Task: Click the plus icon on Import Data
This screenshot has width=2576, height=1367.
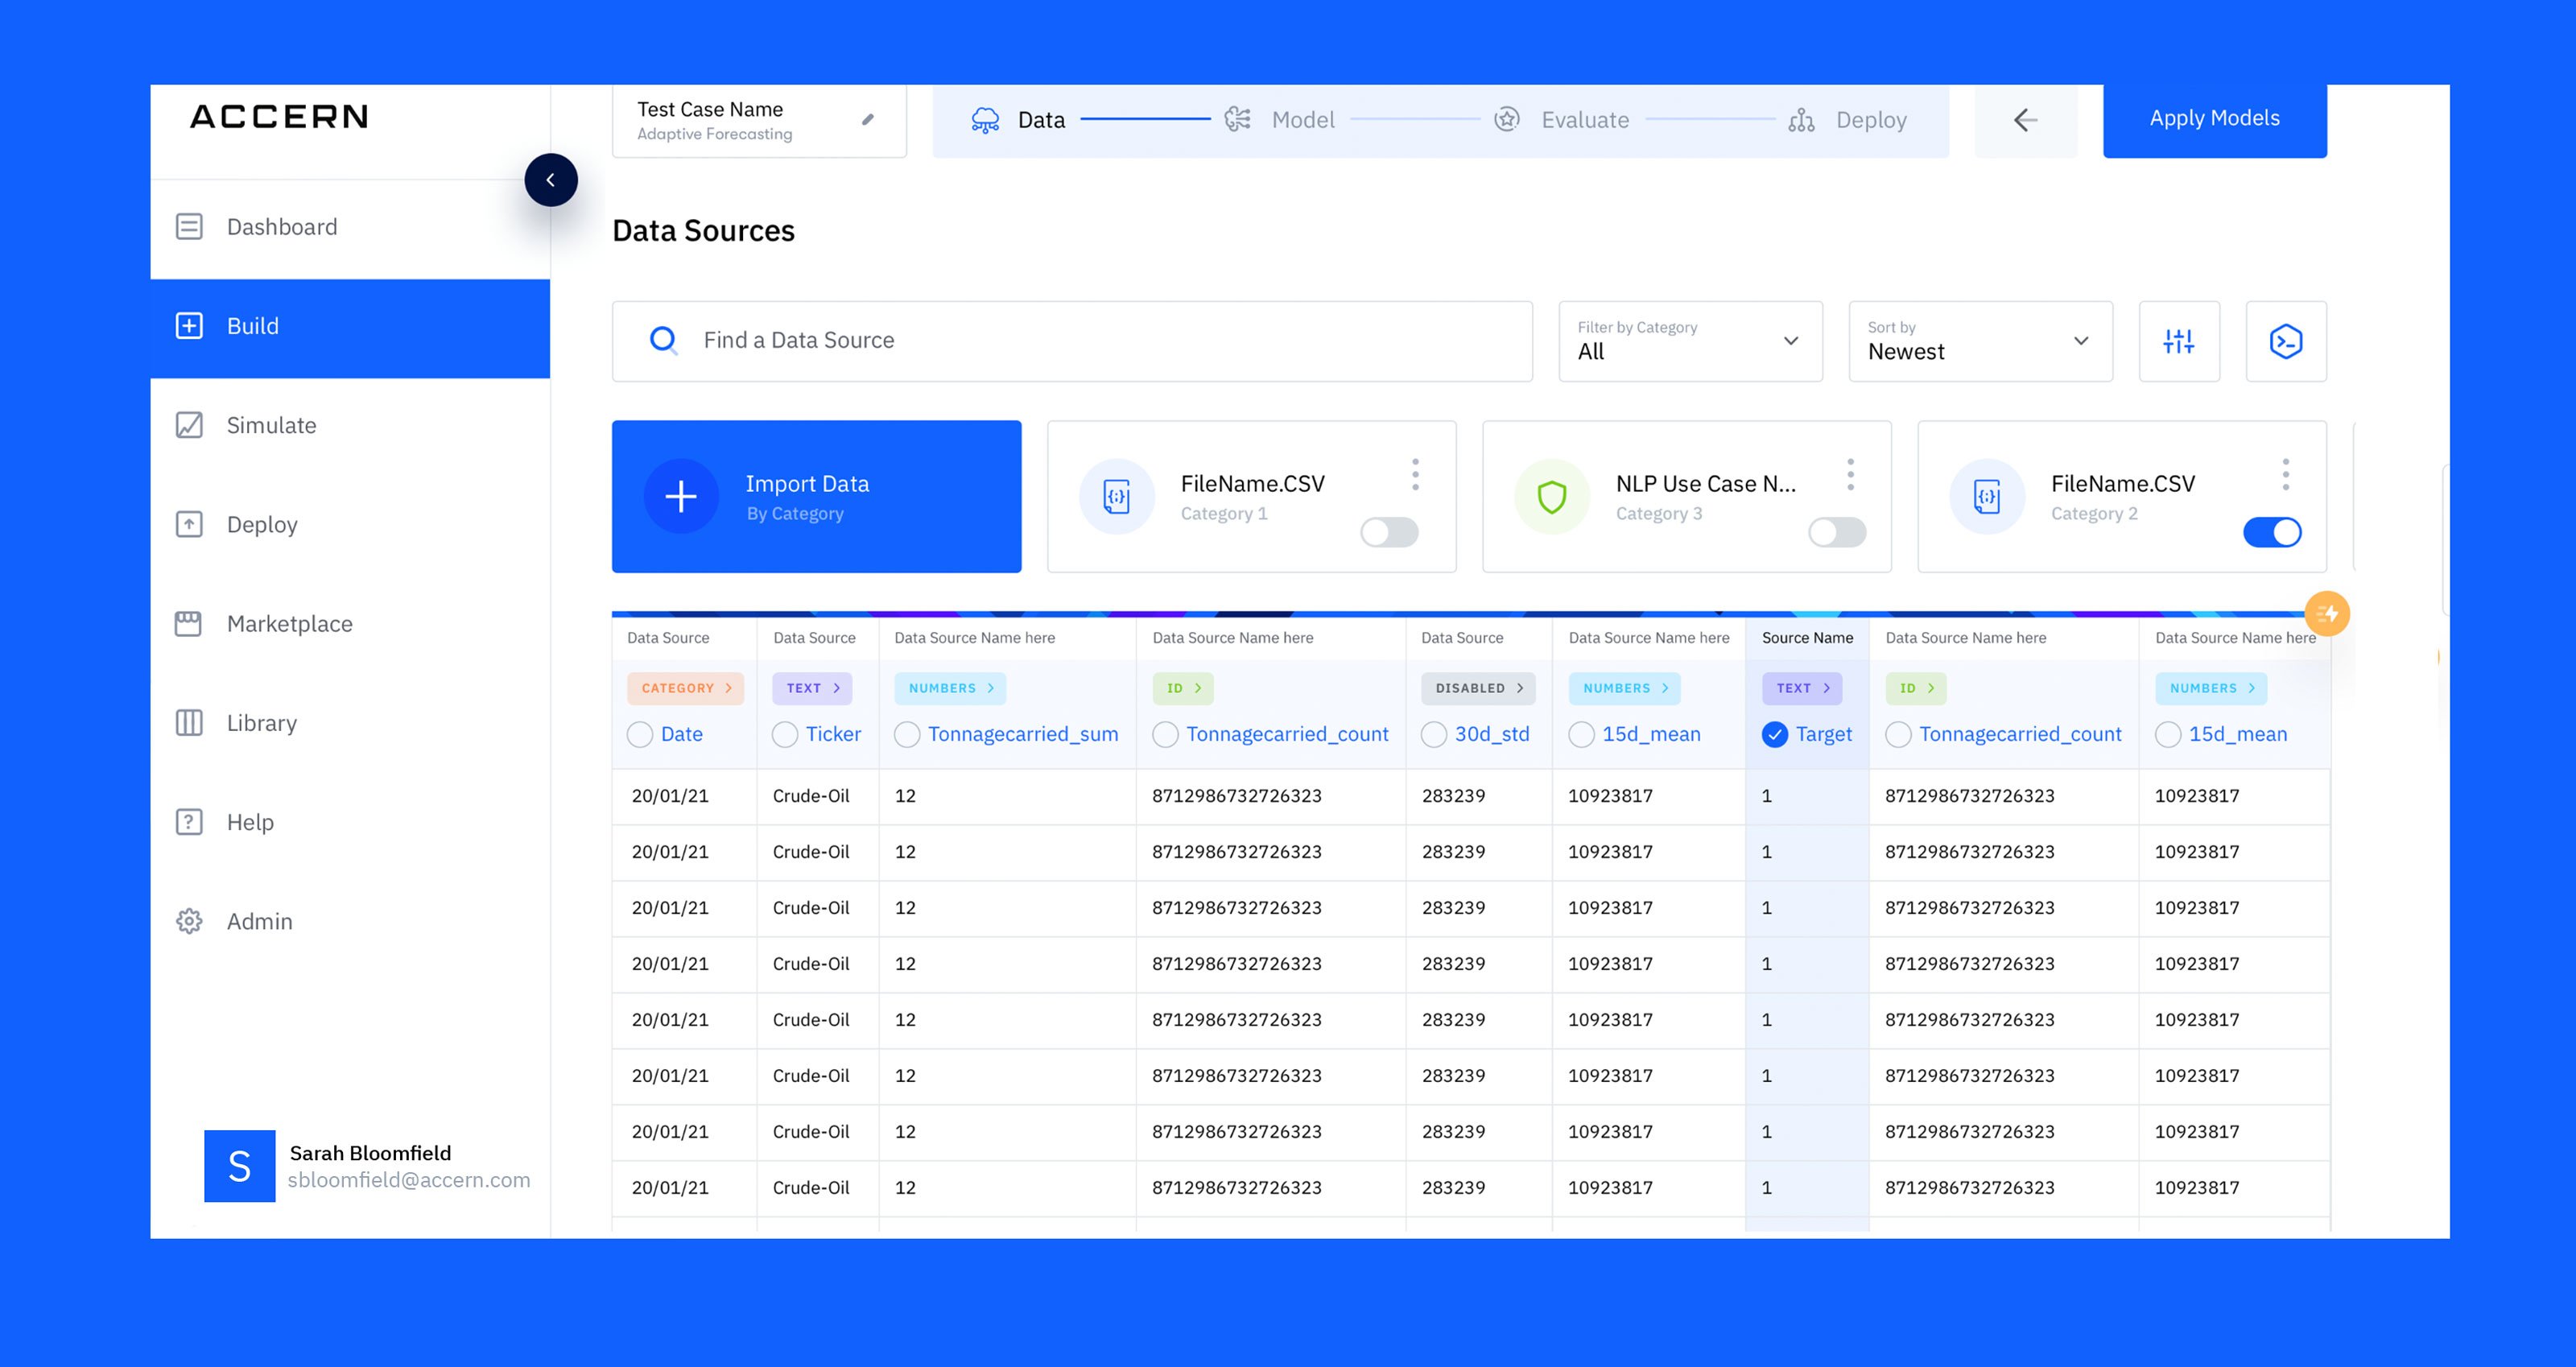Action: pyautogui.click(x=681, y=496)
